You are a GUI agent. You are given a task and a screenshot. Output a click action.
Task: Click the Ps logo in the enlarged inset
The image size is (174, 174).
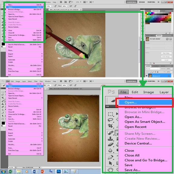pos(111,92)
